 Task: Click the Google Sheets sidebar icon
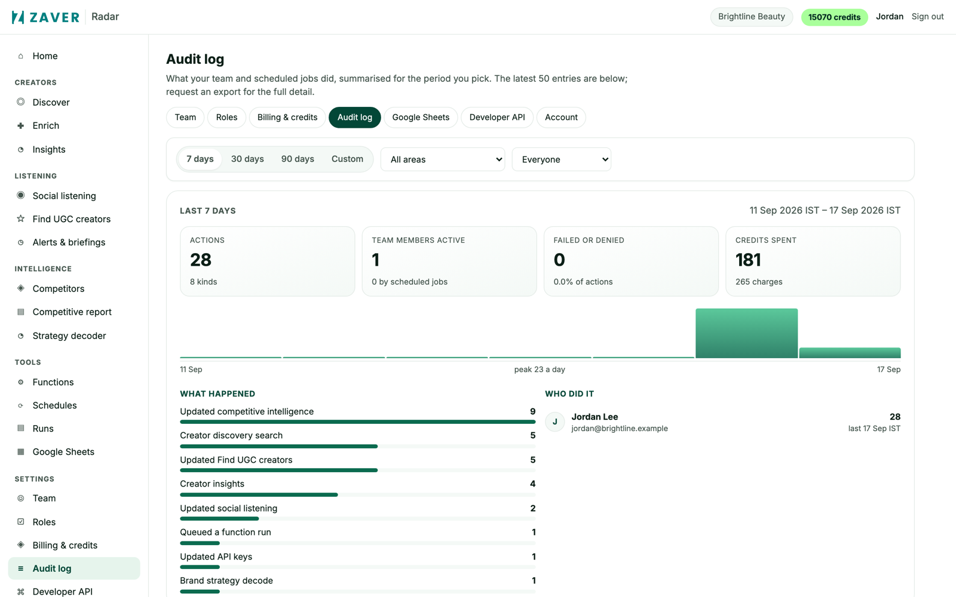point(21,451)
